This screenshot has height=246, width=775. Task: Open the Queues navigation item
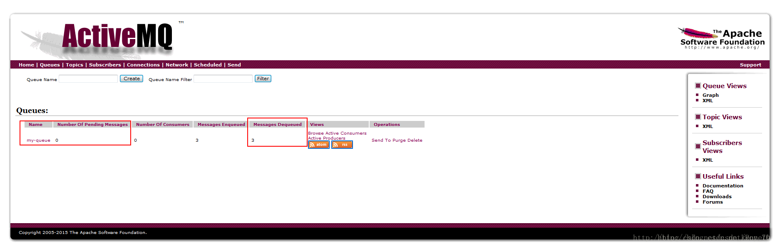(50, 65)
